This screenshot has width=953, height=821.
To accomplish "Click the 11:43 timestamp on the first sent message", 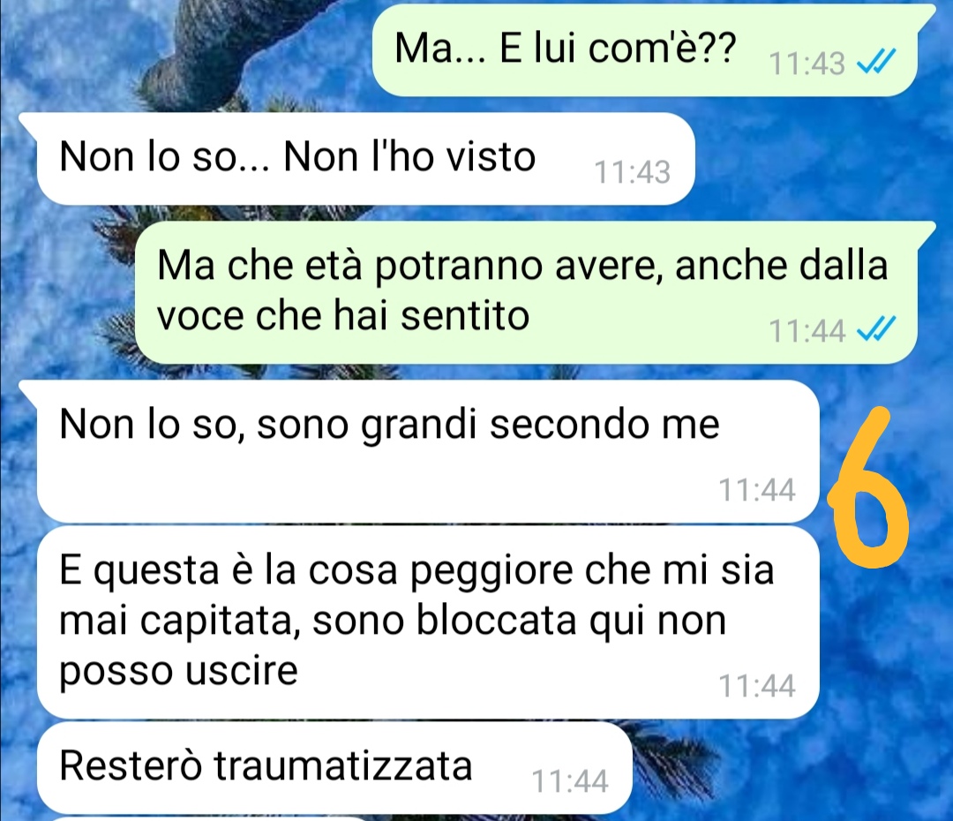I will click(x=807, y=64).
